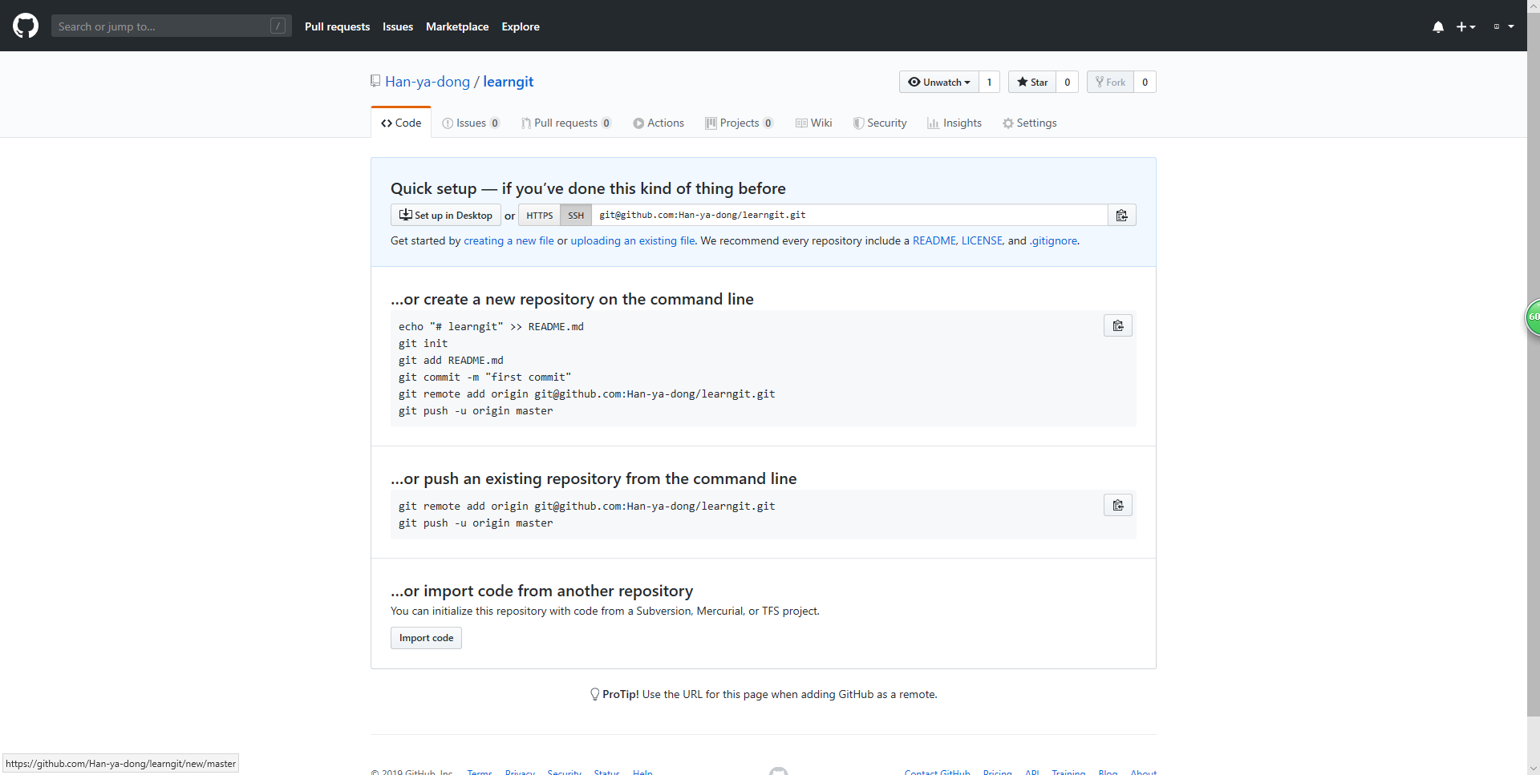This screenshot has height=775, width=1540.
Task: Click the green 60 floating badge
Action: (1533, 317)
